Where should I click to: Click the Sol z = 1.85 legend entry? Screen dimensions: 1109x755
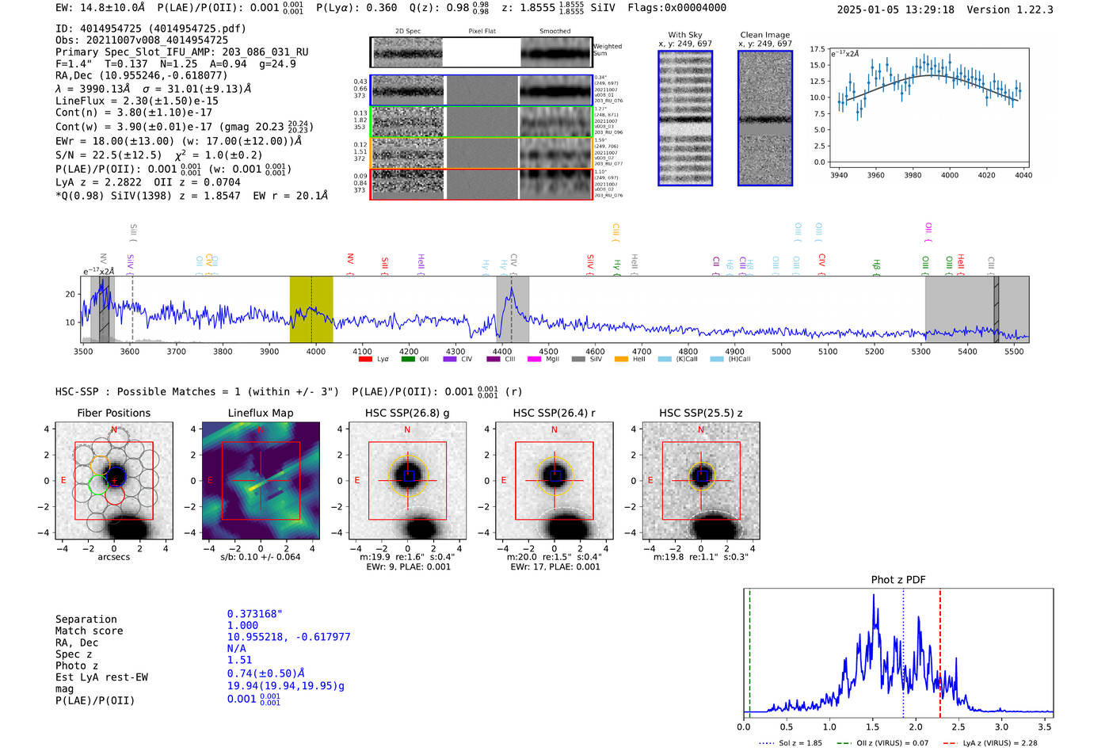pos(791,743)
